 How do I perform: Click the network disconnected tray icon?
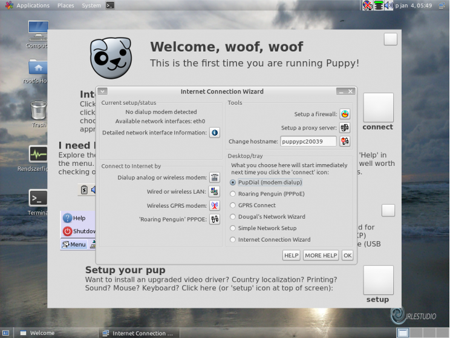[367, 5]
